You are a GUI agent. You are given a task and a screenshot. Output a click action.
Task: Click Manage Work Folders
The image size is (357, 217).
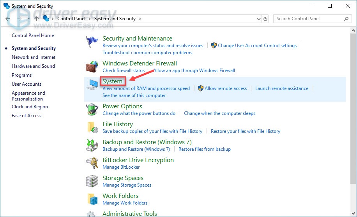125,203
